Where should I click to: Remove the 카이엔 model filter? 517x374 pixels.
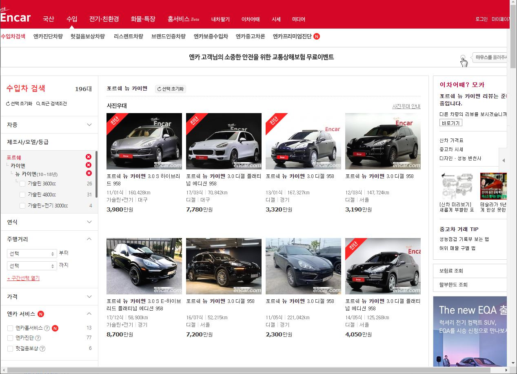click(x=89, y=165)
